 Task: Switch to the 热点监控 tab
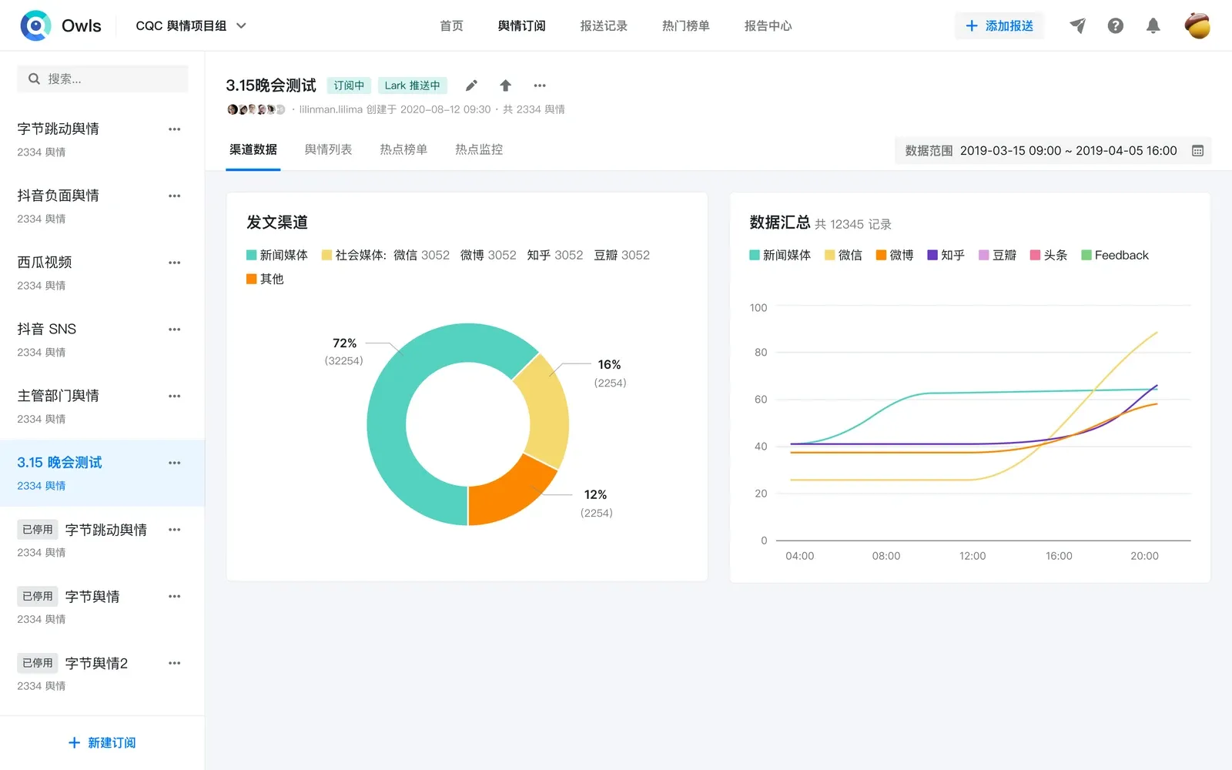pos(479,149)
